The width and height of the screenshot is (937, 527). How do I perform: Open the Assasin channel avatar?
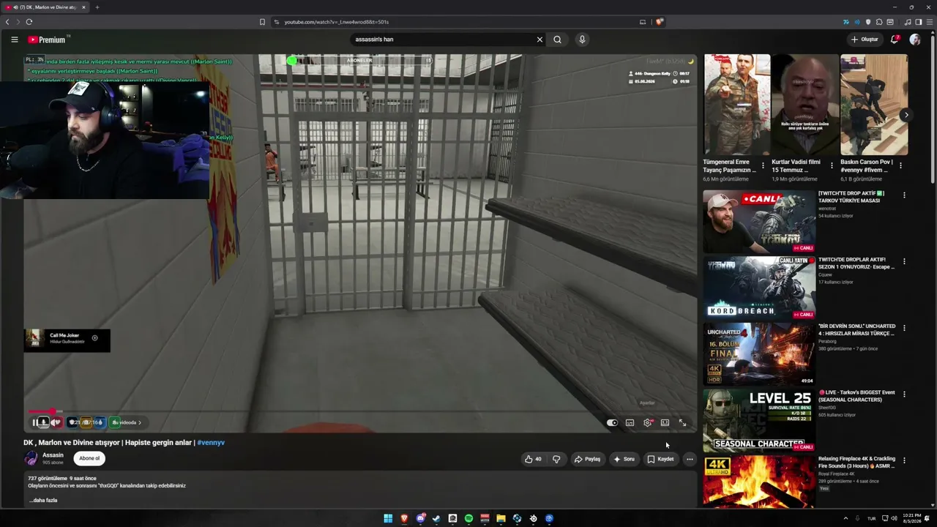point(31,458)
